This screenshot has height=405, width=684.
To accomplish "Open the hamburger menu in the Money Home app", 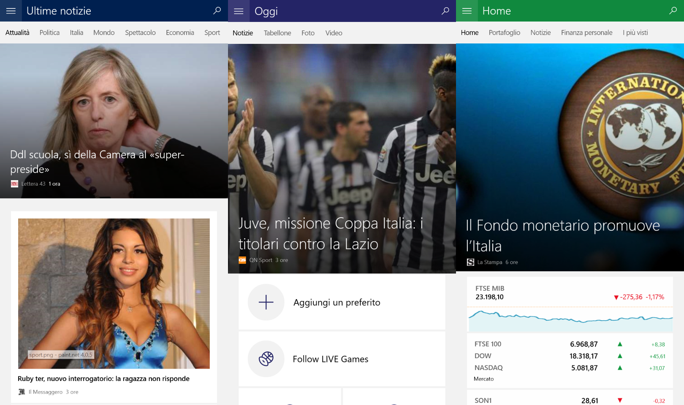I will pyautogui.click(x=467, y=11).
